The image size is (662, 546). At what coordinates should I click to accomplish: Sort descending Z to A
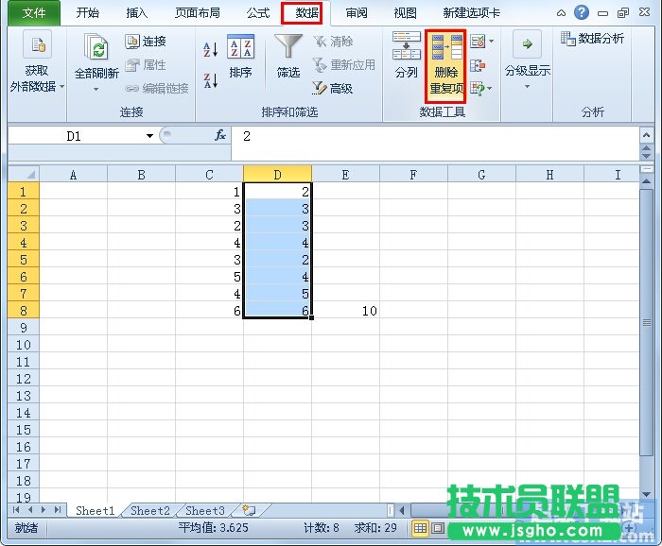click(x=211, y=80)
